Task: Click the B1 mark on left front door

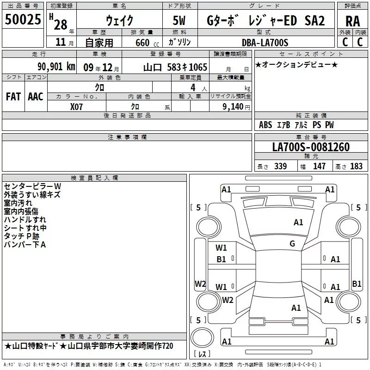Action: point(222,259)
